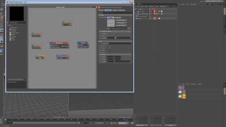Screen dimensions: 226x127
Task: Select the white sphere material thumbnail
Action: point(180,92)
